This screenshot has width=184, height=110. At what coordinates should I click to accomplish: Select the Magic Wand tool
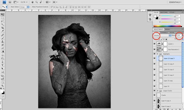2,24
